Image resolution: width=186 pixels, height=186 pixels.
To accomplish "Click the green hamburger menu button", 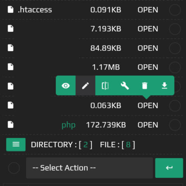I will tap(16, 145).
